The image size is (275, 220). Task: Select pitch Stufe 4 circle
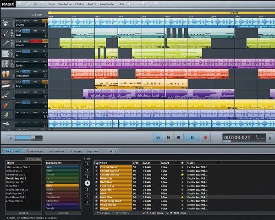[88, 183]
